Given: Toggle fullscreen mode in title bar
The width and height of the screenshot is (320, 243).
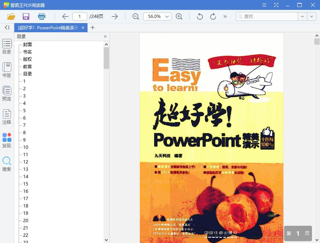Looking at the screenshot, I should tap(276, 5).
